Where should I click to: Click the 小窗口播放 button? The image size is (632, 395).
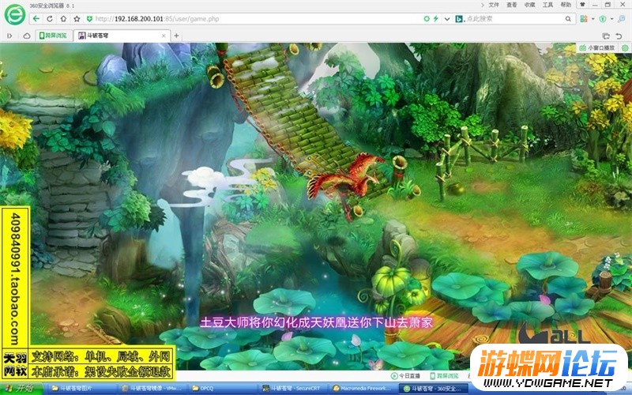click(x=597, y=47)
